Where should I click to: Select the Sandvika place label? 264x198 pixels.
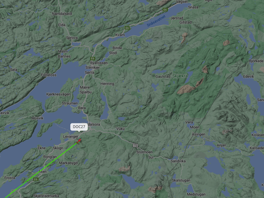(x=178, y=161)
